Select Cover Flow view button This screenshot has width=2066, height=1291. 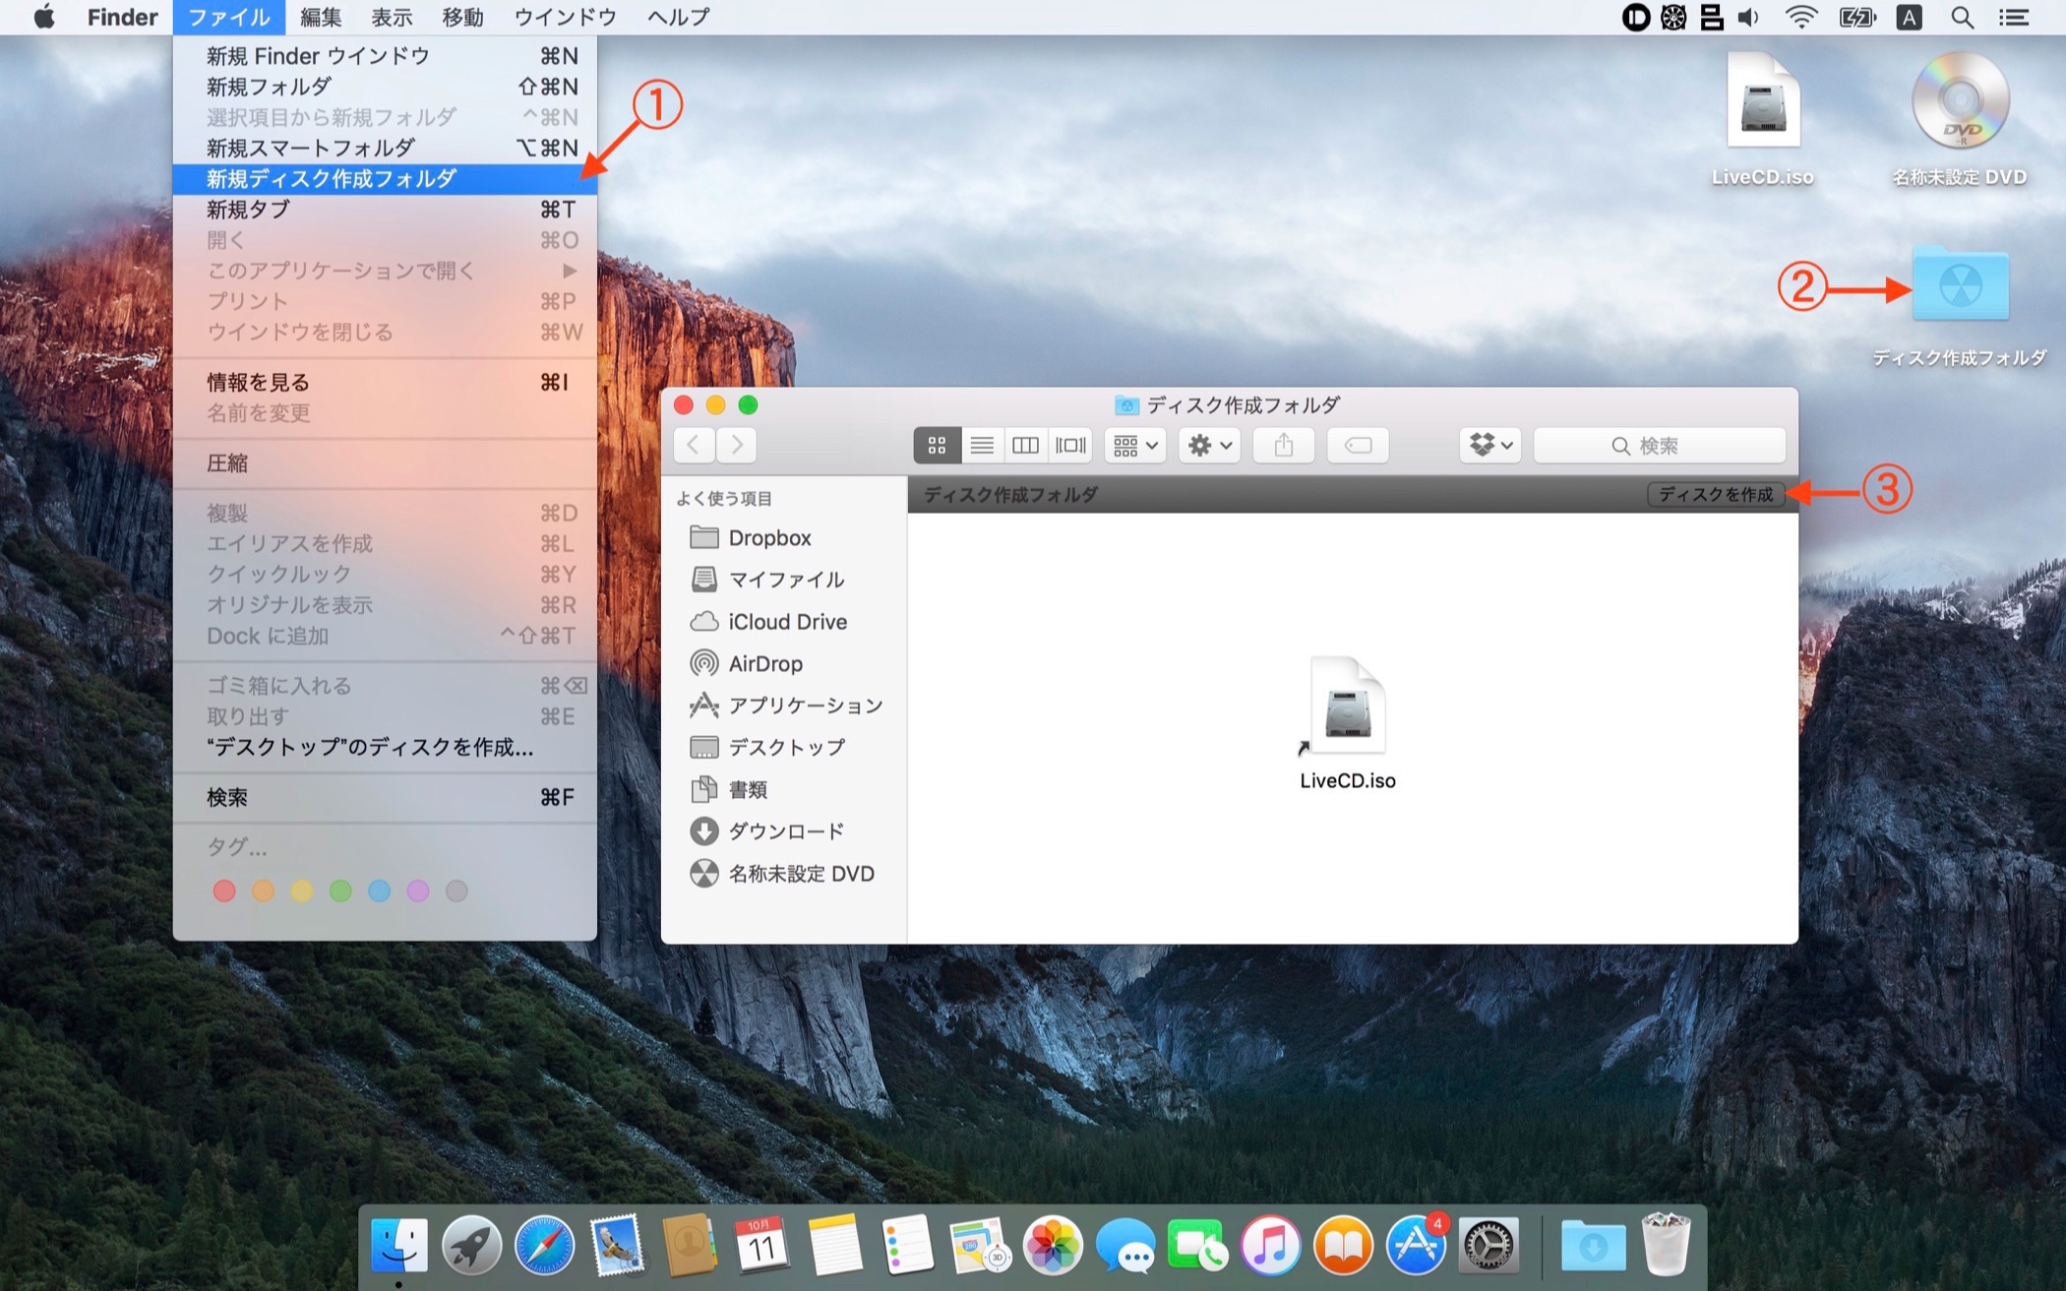click(x=1070, y=446)
